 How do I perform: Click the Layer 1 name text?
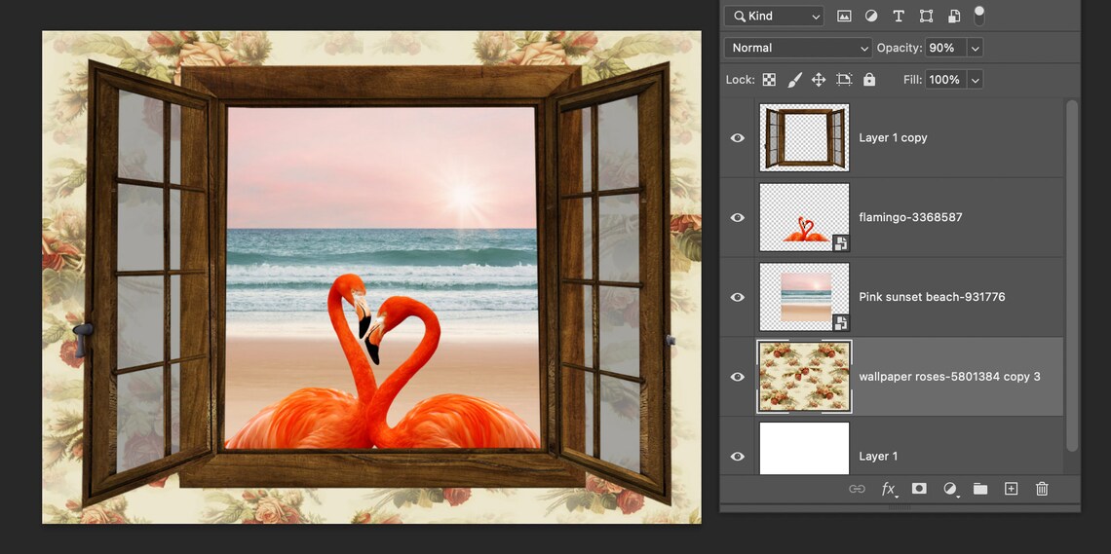click(878, 456)
